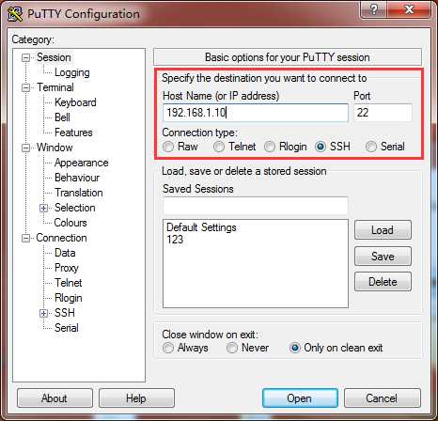Open the Serial category in the tree
This screenshot has height=421, width=438.
tap(66, 328)
